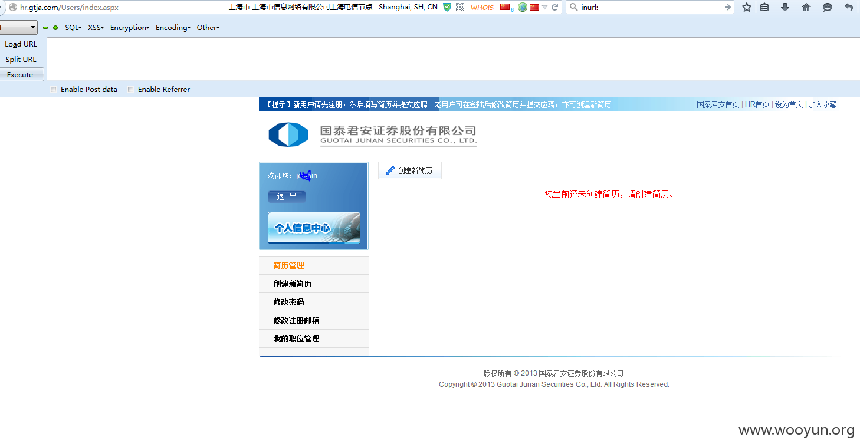Click the browser address bar URL
The image size is (860, 447).
click(x=69, y=8)
